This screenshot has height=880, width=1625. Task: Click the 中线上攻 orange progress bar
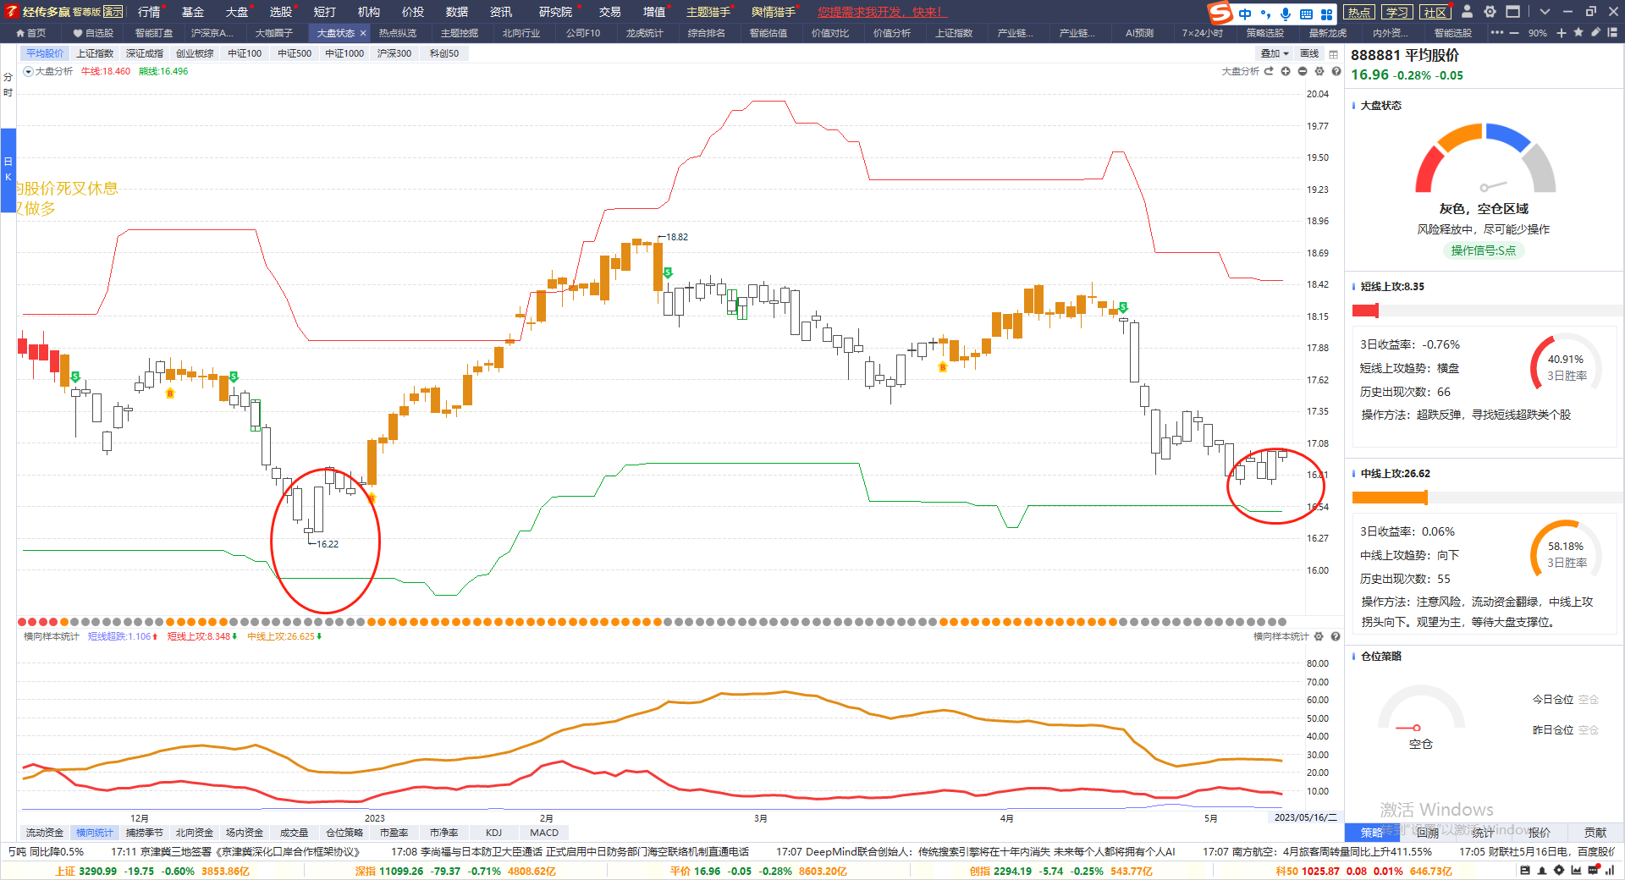click(1390, 498)
